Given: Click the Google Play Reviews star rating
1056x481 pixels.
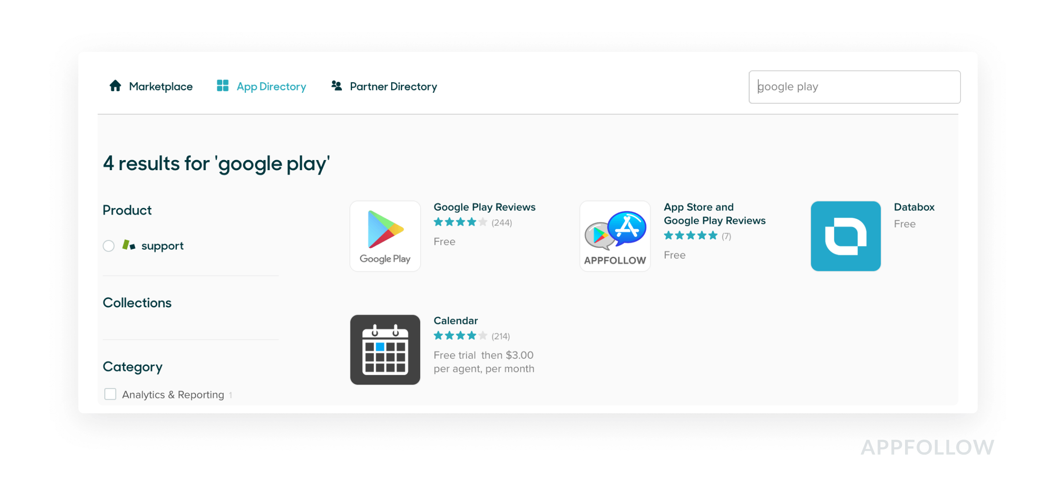Looking at the screenshot, I should point(460,222).
